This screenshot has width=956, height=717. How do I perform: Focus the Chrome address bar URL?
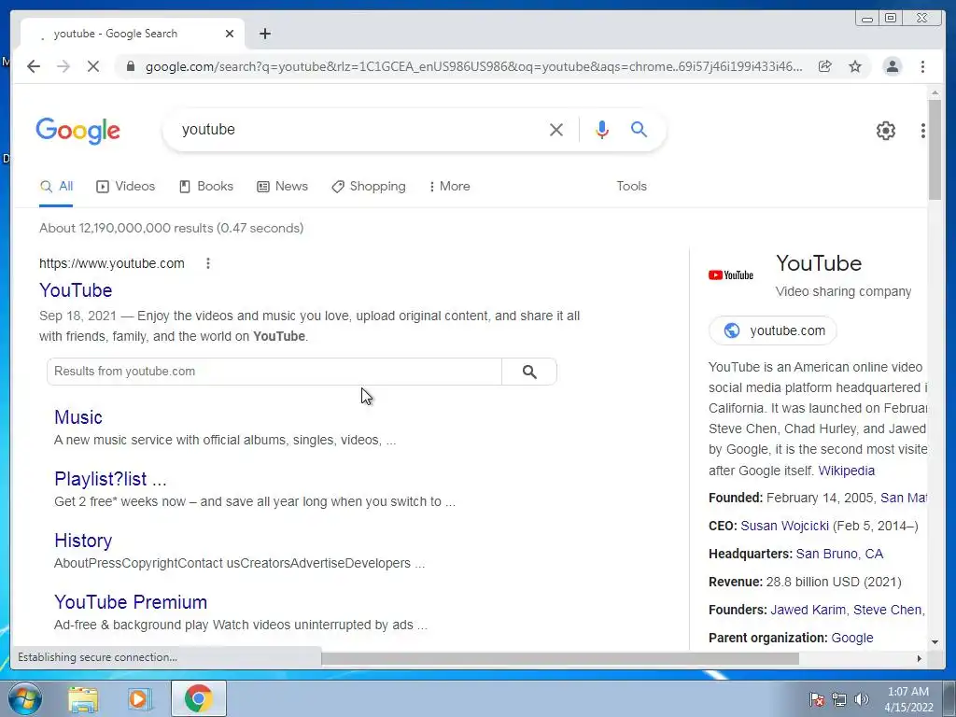pos(473,66)
